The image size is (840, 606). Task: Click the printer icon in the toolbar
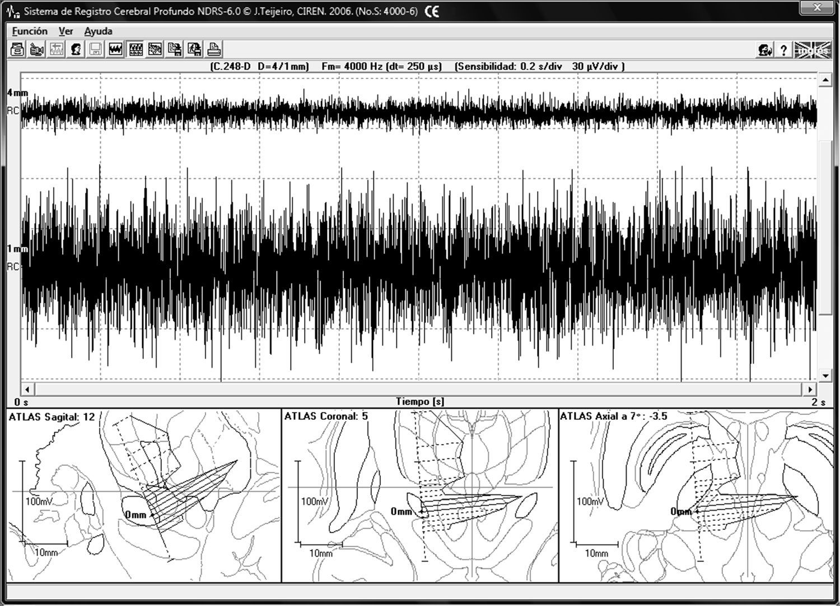[x=214, y=50]
